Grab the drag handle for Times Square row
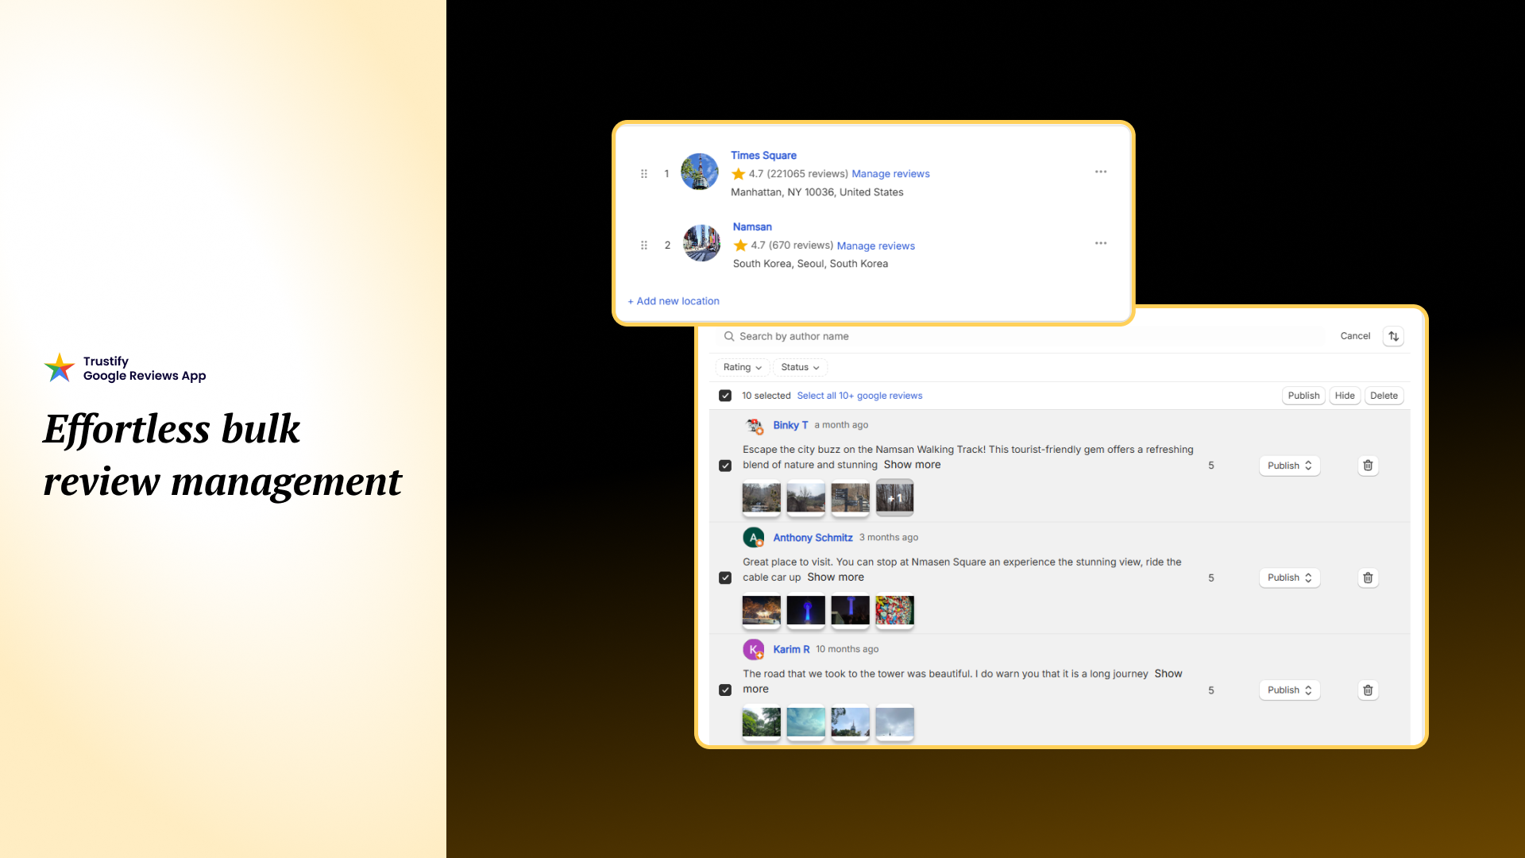Image resolution: width=1525 pixels, height=858 pixels. (644, 174)
